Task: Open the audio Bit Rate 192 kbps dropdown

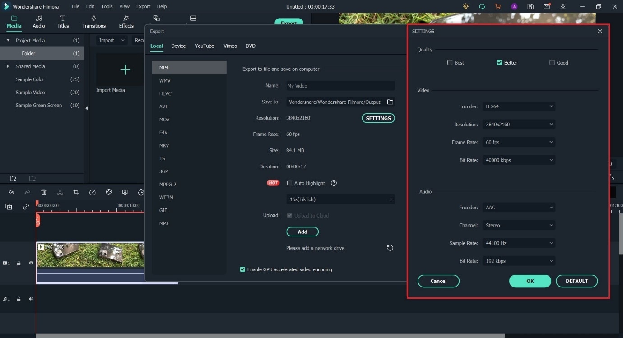Action: coord(519,261)
